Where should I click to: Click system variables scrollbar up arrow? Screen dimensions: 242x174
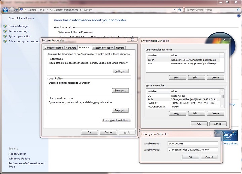click(222, 91)
